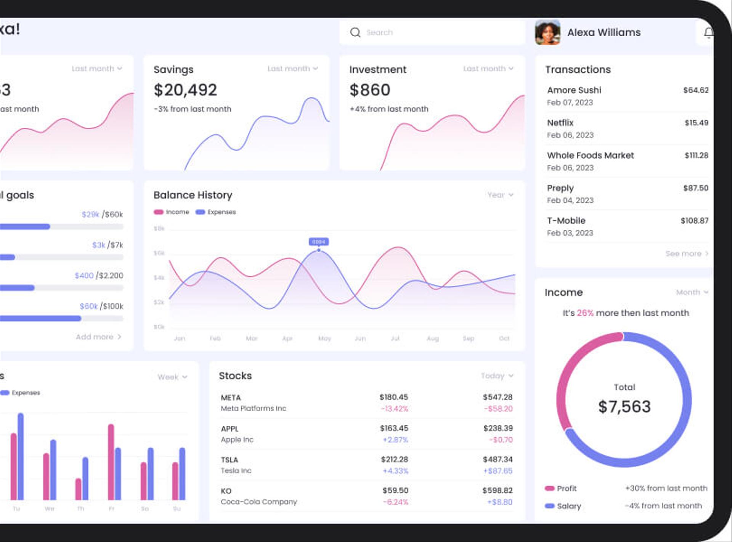Click the $29k / $60k goal progress bar

click(61, 227)
